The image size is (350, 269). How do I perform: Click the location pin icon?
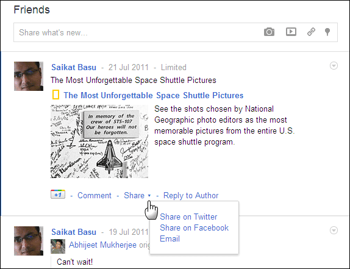pyautogui.click(x=327, y=32)
